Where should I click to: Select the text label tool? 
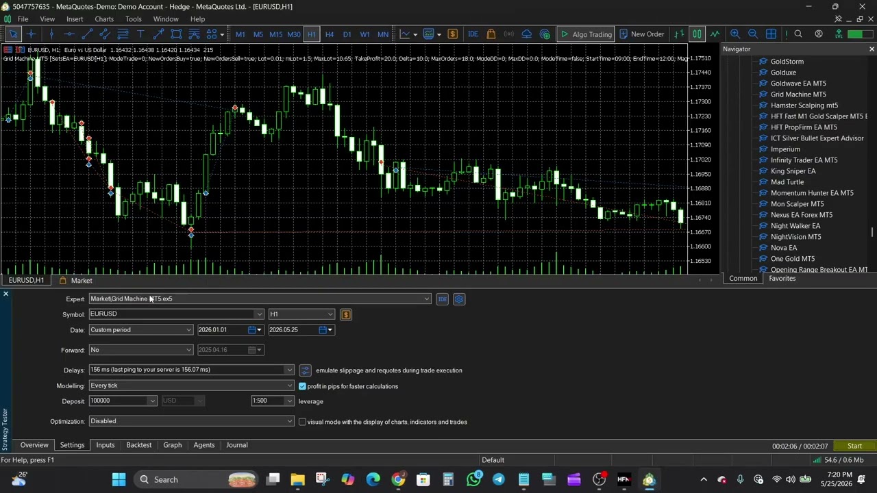pos(140,34)
